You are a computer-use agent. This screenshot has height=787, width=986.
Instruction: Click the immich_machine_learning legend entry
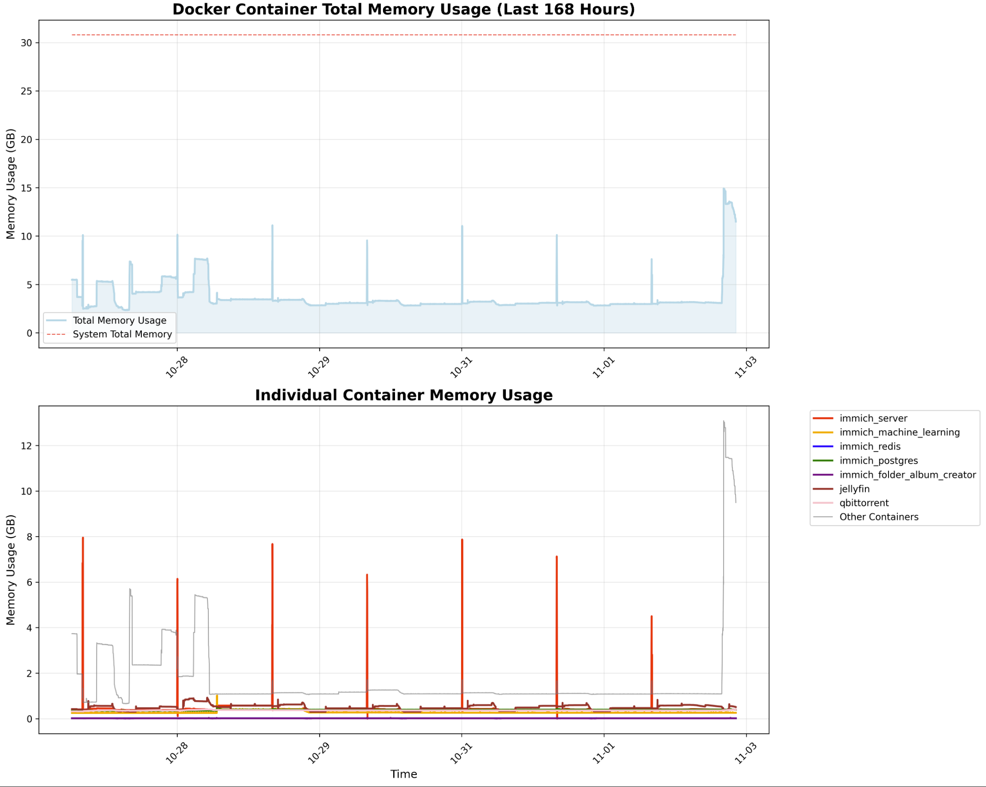[x=899, y=432]
